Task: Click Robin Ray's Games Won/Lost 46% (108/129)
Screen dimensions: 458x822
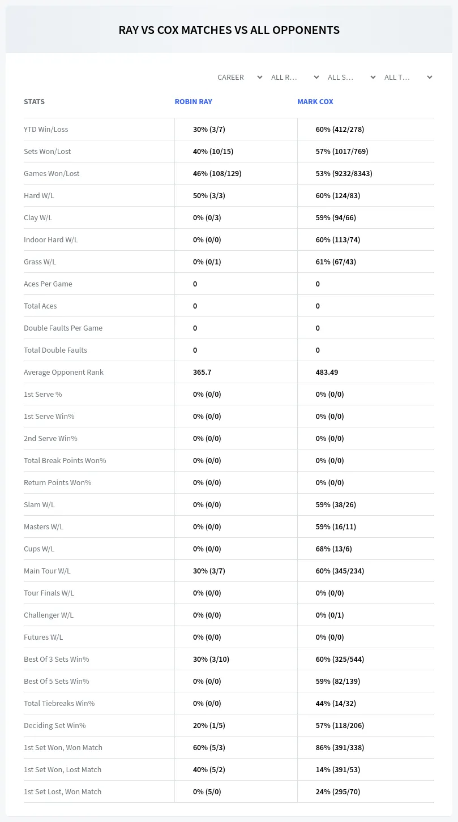Action: 217,173
